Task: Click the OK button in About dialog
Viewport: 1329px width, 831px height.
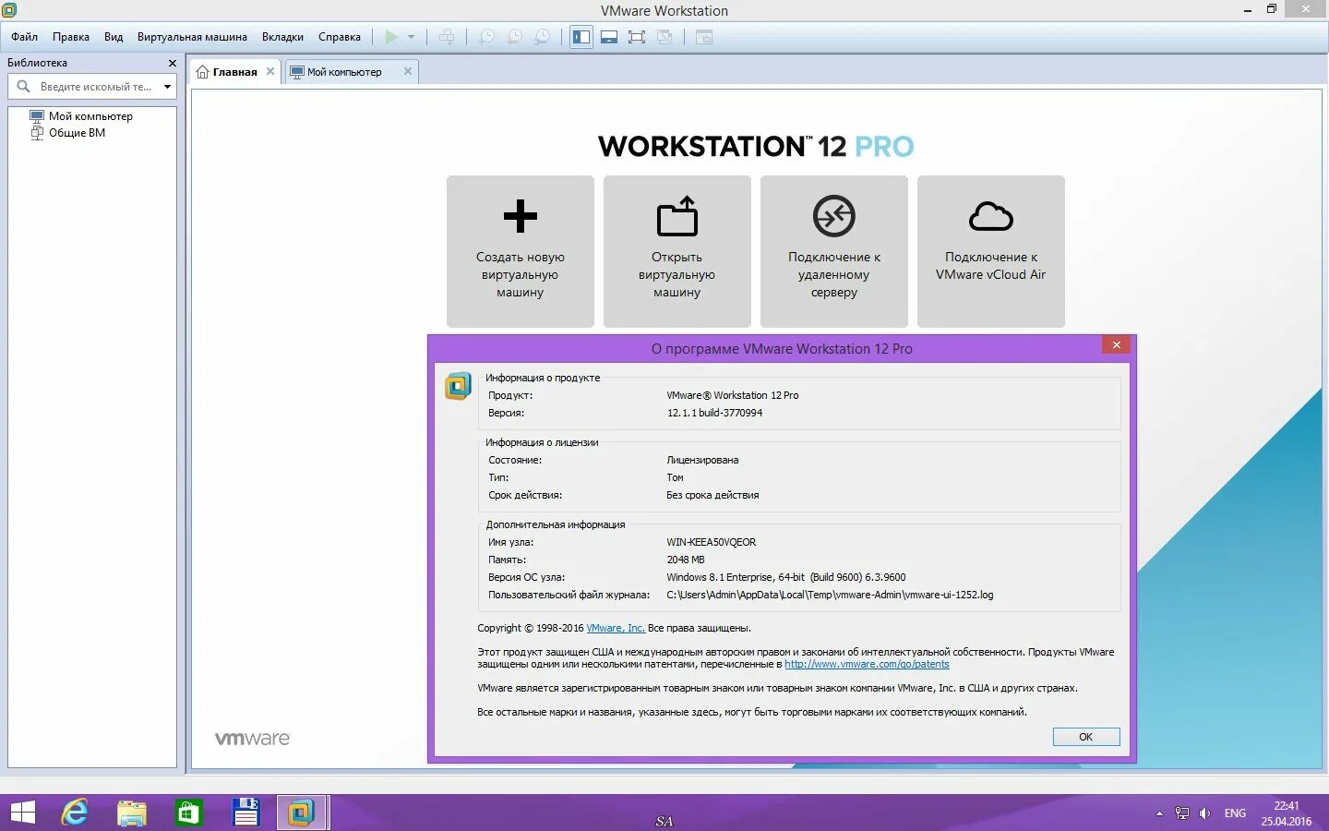Action: 1086,737
